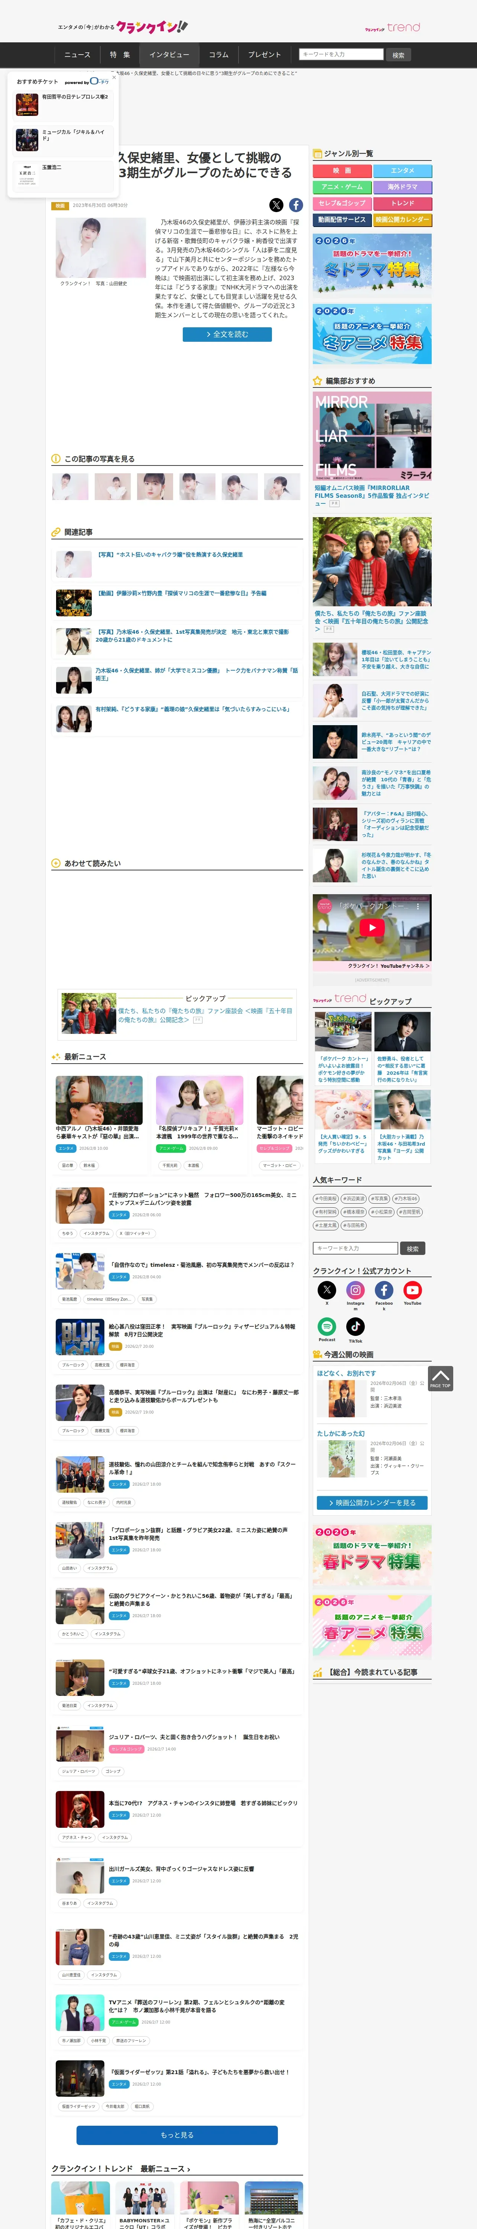Screen dimensions: 477x2229
Task: Play the Pokémon YouTube video
Action: click(x=372, y=927)
